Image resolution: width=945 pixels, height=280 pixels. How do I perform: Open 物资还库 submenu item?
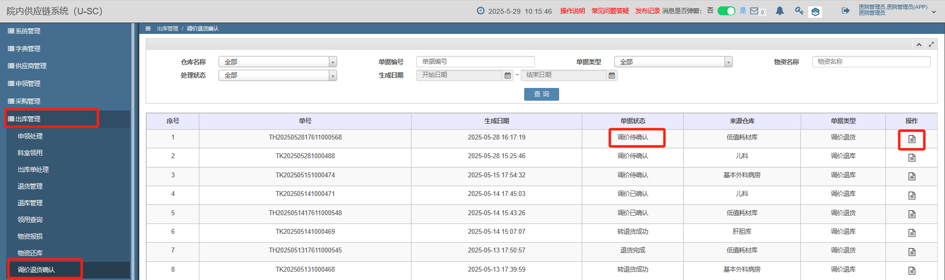click(30, 253)
